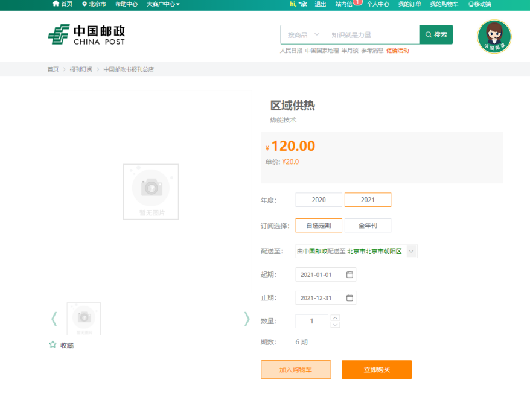The image size is (530, 400).
Task: Increase quantity with the up stepper arrow
Action: (334, 317)
